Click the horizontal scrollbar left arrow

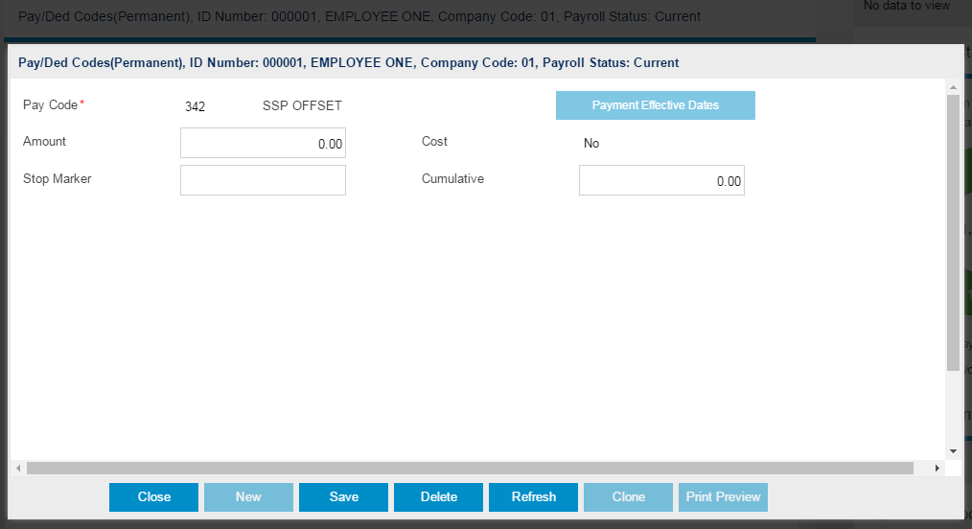(18, 469)
